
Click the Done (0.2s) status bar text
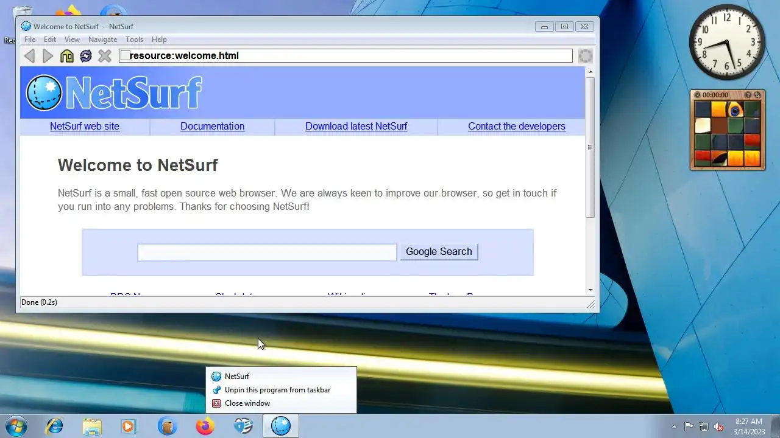39,302
